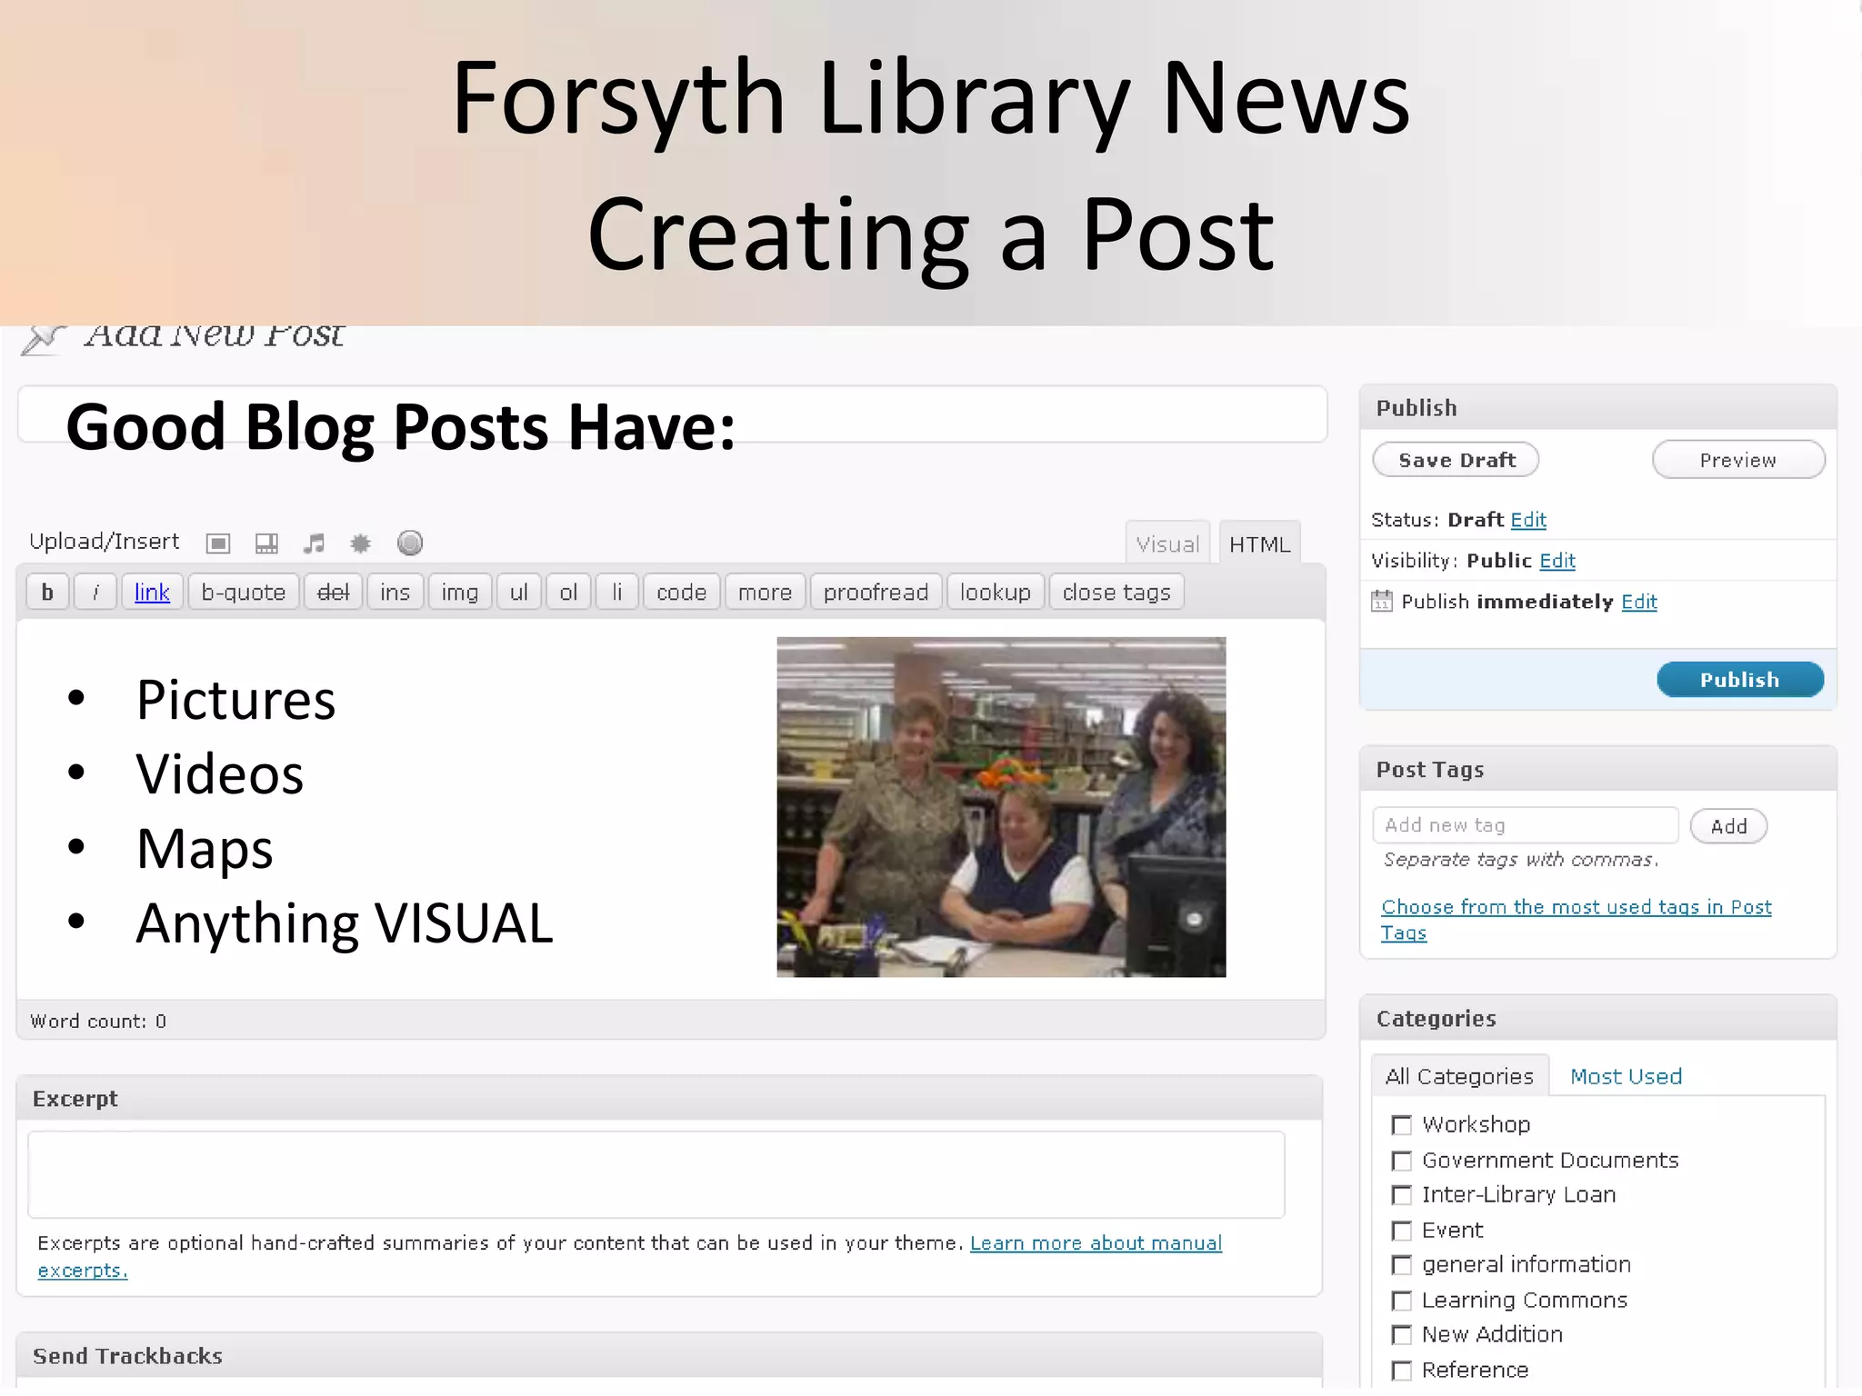Click the ins tag button
Image resolution: width=1862 pixels, height=1396 pixels.
pyautogui.click(x=395, y=593)
